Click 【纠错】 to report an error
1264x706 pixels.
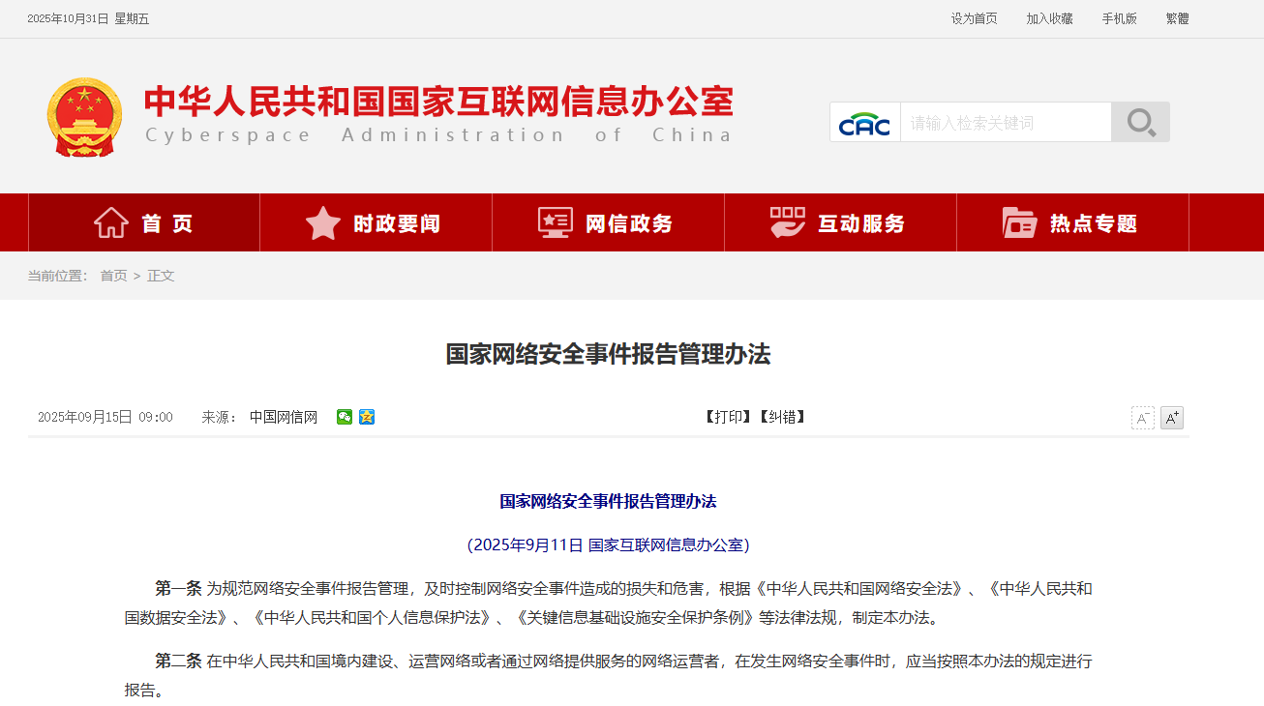coord(782,417)
